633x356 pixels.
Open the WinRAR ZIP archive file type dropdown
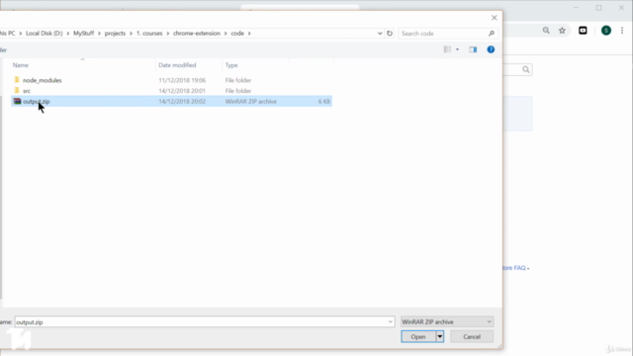(447, 322)
